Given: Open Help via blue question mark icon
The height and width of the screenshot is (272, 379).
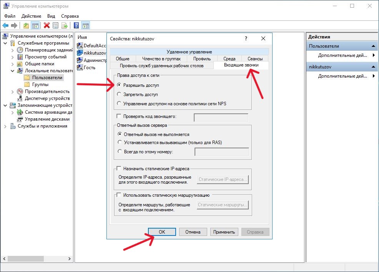Looking at the screenshot, I should pyautogui.click(x=76, y=26).
